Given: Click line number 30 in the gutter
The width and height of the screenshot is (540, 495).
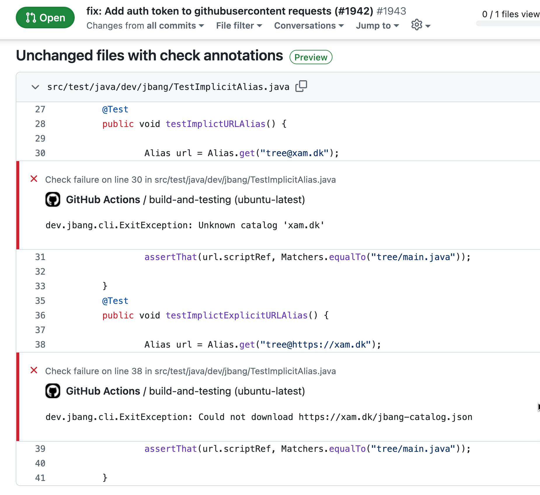Looking at the screenshot, I should [x=40, y=153].
